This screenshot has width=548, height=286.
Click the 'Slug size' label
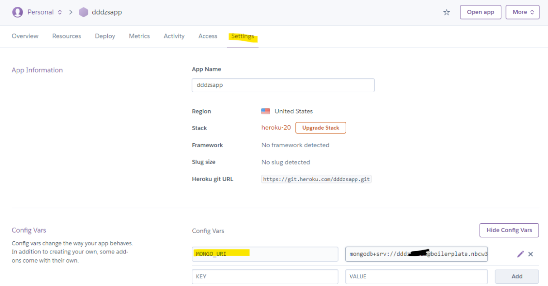tap(204, 162)
